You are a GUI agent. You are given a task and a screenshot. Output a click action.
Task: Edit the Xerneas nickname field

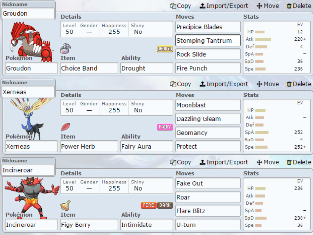(x=28, y=92)
